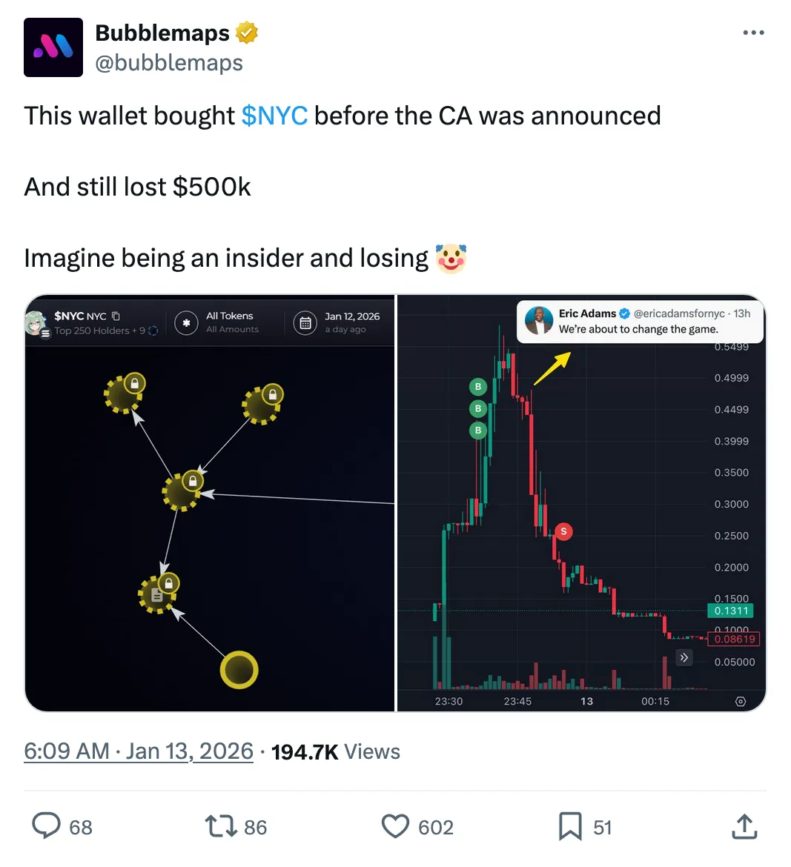Open the tweet timestamp link
Screen dimensions: 791x867
point(139,751)
